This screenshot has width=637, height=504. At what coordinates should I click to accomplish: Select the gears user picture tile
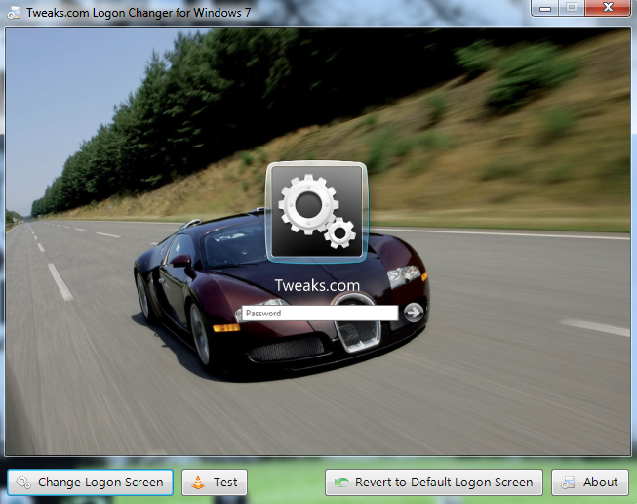(x=317, y=212)
